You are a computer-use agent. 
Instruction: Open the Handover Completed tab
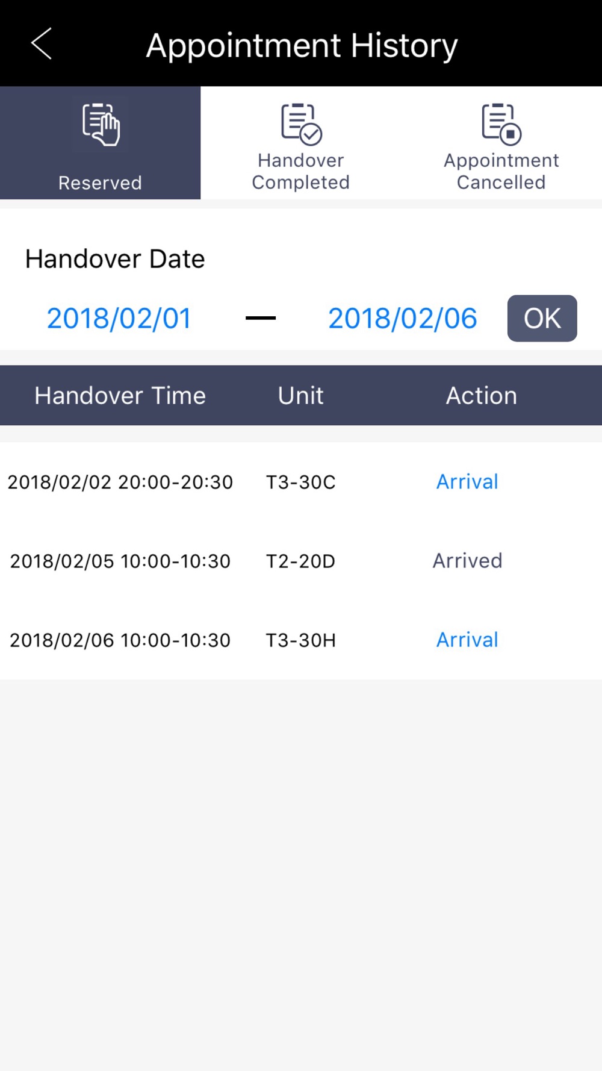click(x=301, y=143)
